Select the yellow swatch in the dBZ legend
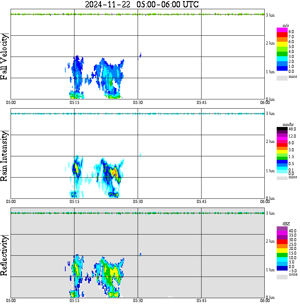 click(282, 251)
